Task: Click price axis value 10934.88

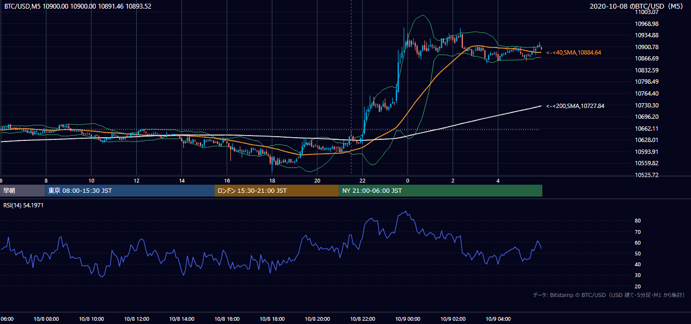Action: (647, 35)
